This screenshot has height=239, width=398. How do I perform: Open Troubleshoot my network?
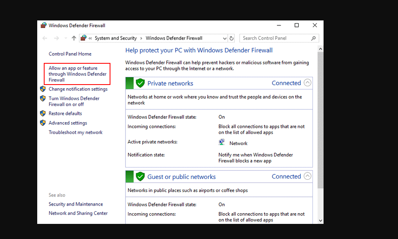pyautogui.click(x=76, y=132)
